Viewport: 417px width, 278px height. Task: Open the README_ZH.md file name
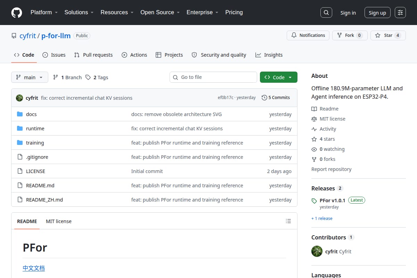click(x=44, y=200)
